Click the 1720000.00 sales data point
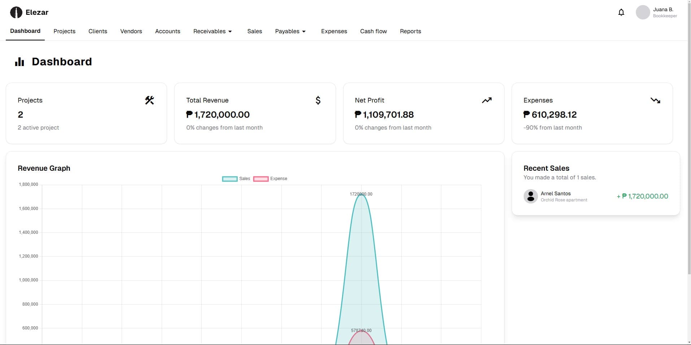The image size is (691, 345). [x=361, y=194]
